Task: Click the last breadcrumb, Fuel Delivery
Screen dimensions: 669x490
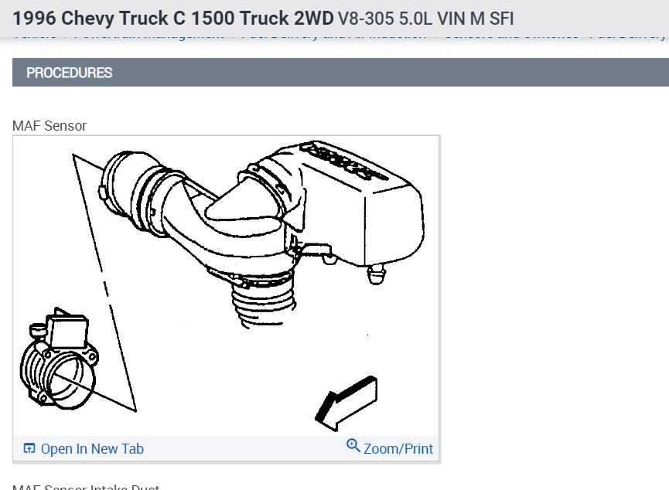Action: pyautogui.click(x=629, y=38)
